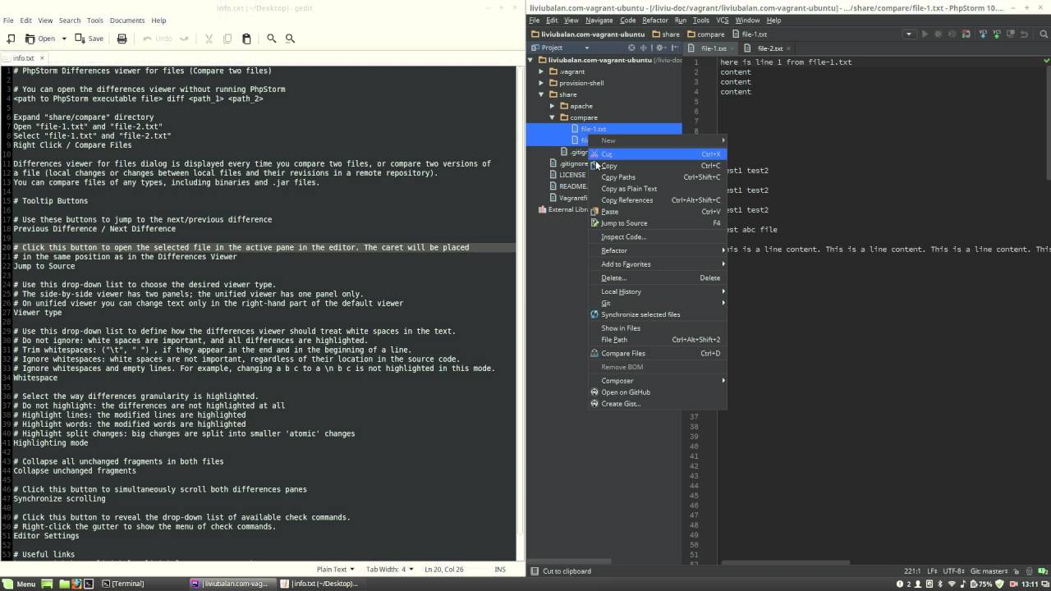Select the info.txt tab in gedit
The image size is (1051, 591).
[x=23, y=58]
